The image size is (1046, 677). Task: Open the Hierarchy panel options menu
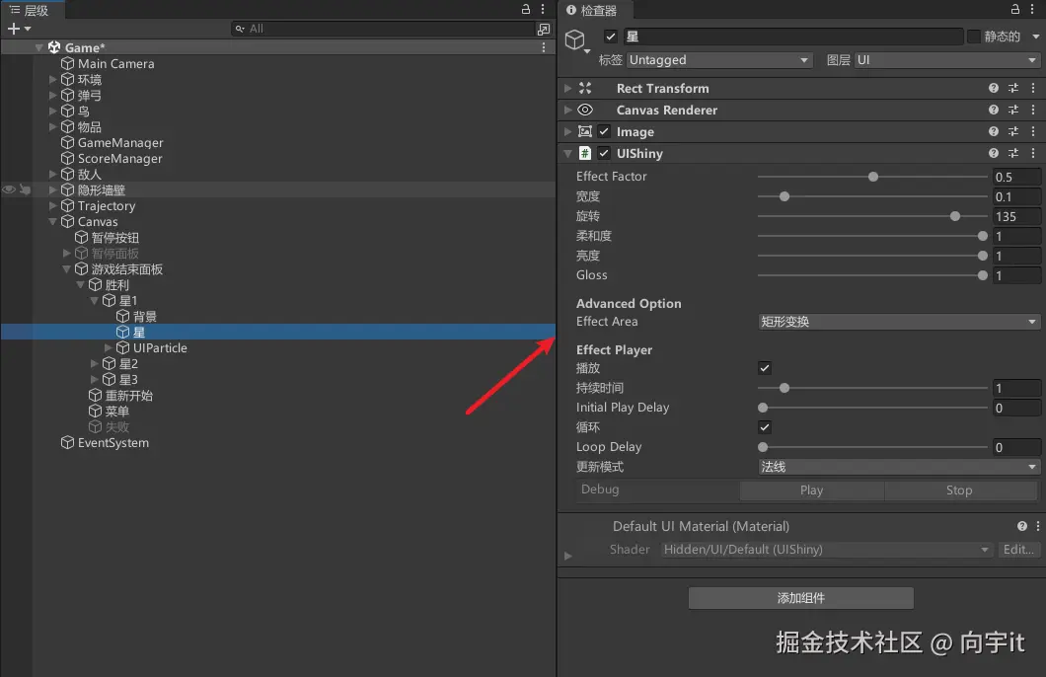(543, 9)
